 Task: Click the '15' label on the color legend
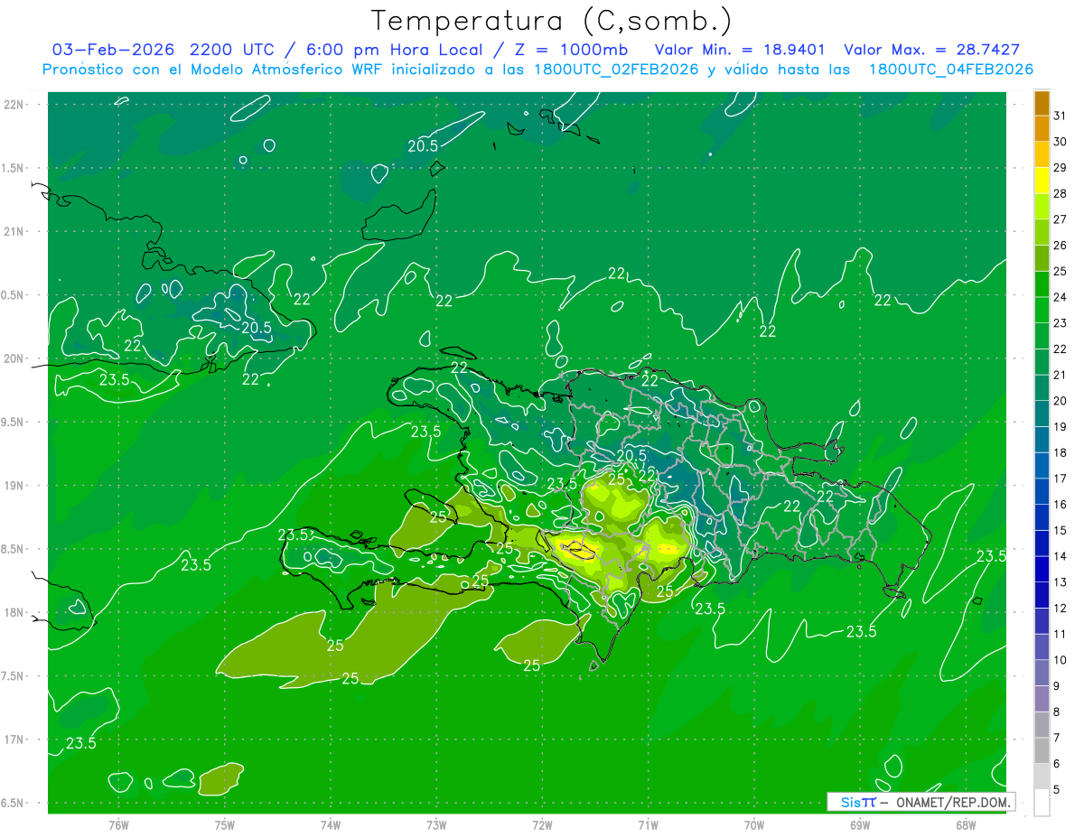(x=1060, y=530)
